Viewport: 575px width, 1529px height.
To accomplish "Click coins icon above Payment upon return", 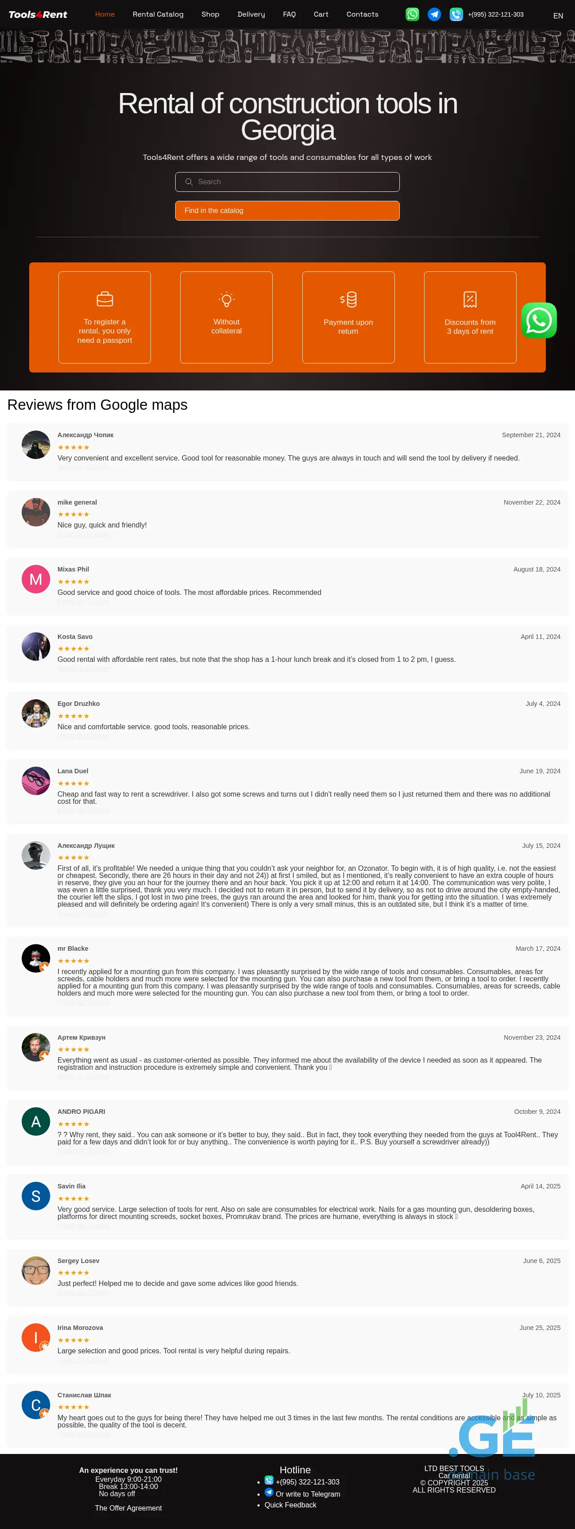I will pos(348,299).
